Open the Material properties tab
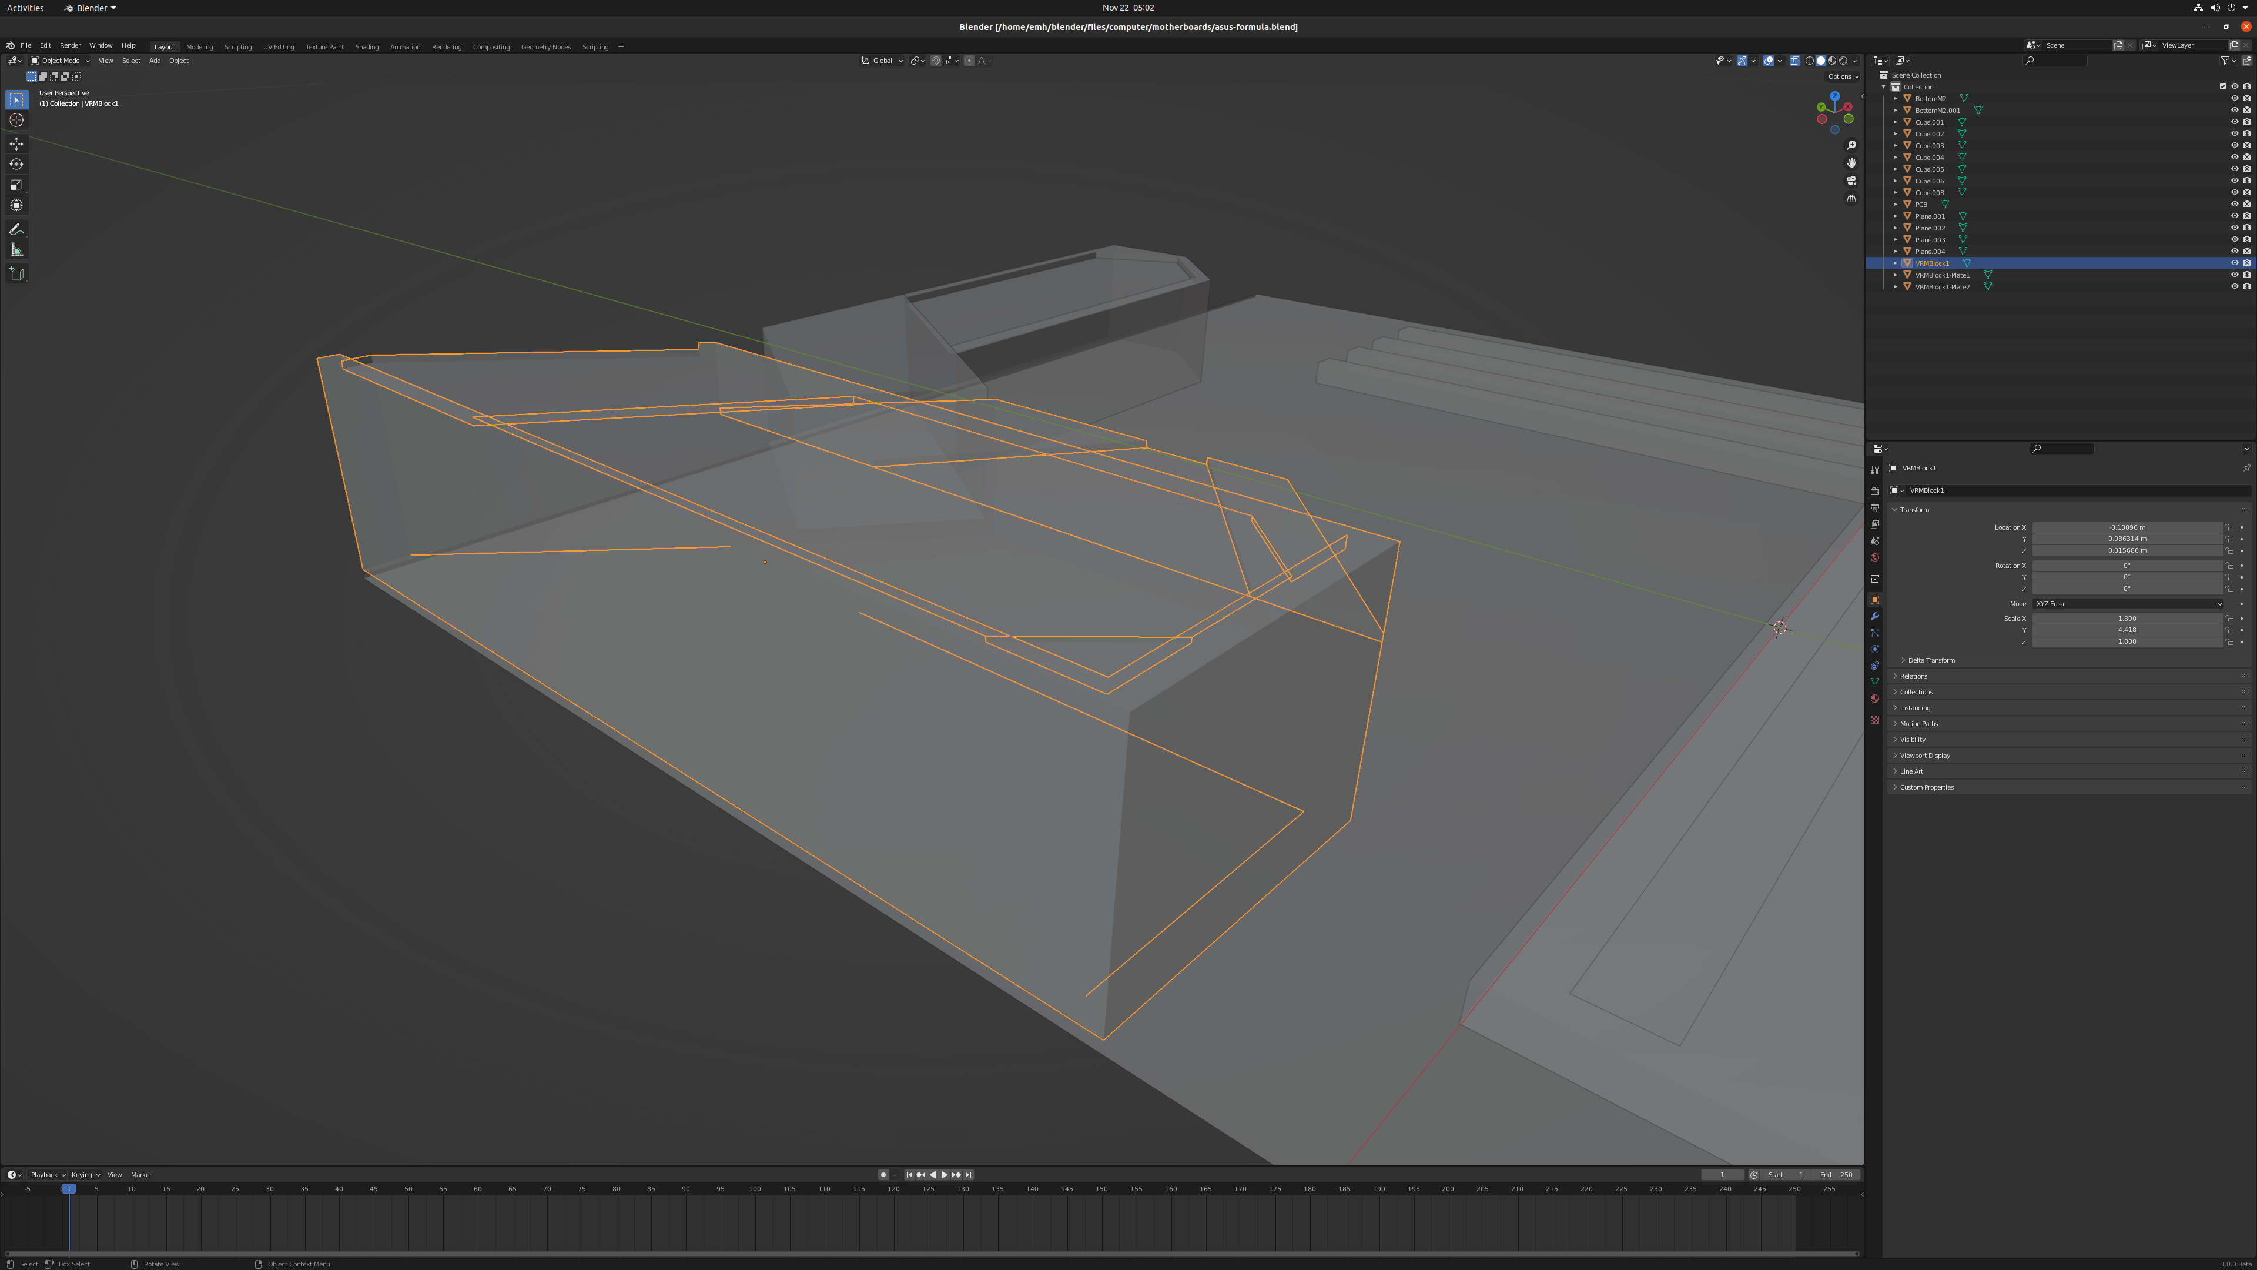Image resolution: width=2257 pixels, height=1270 pixels. pos(1875,698)
